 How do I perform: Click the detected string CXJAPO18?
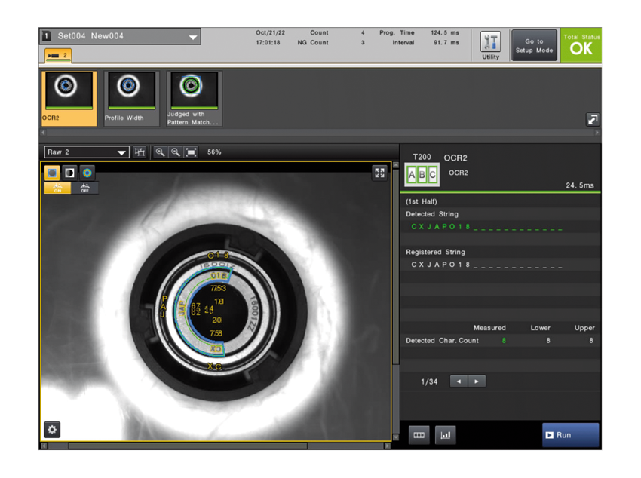(440, 227)
